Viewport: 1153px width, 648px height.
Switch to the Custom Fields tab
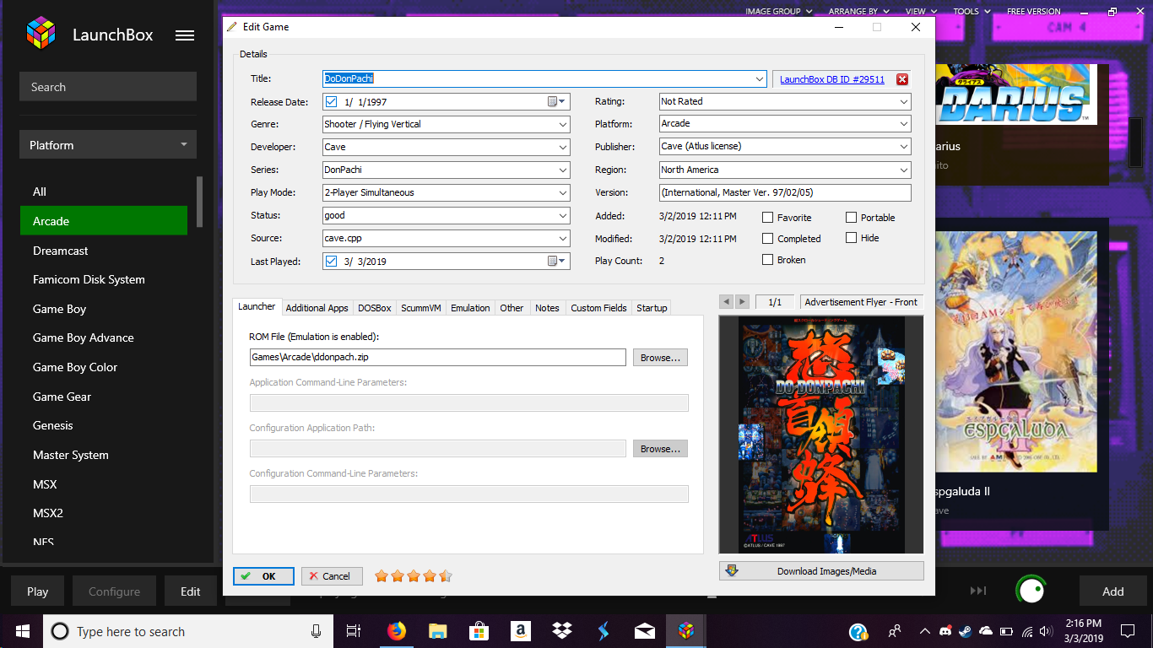[x=598, y=308]
